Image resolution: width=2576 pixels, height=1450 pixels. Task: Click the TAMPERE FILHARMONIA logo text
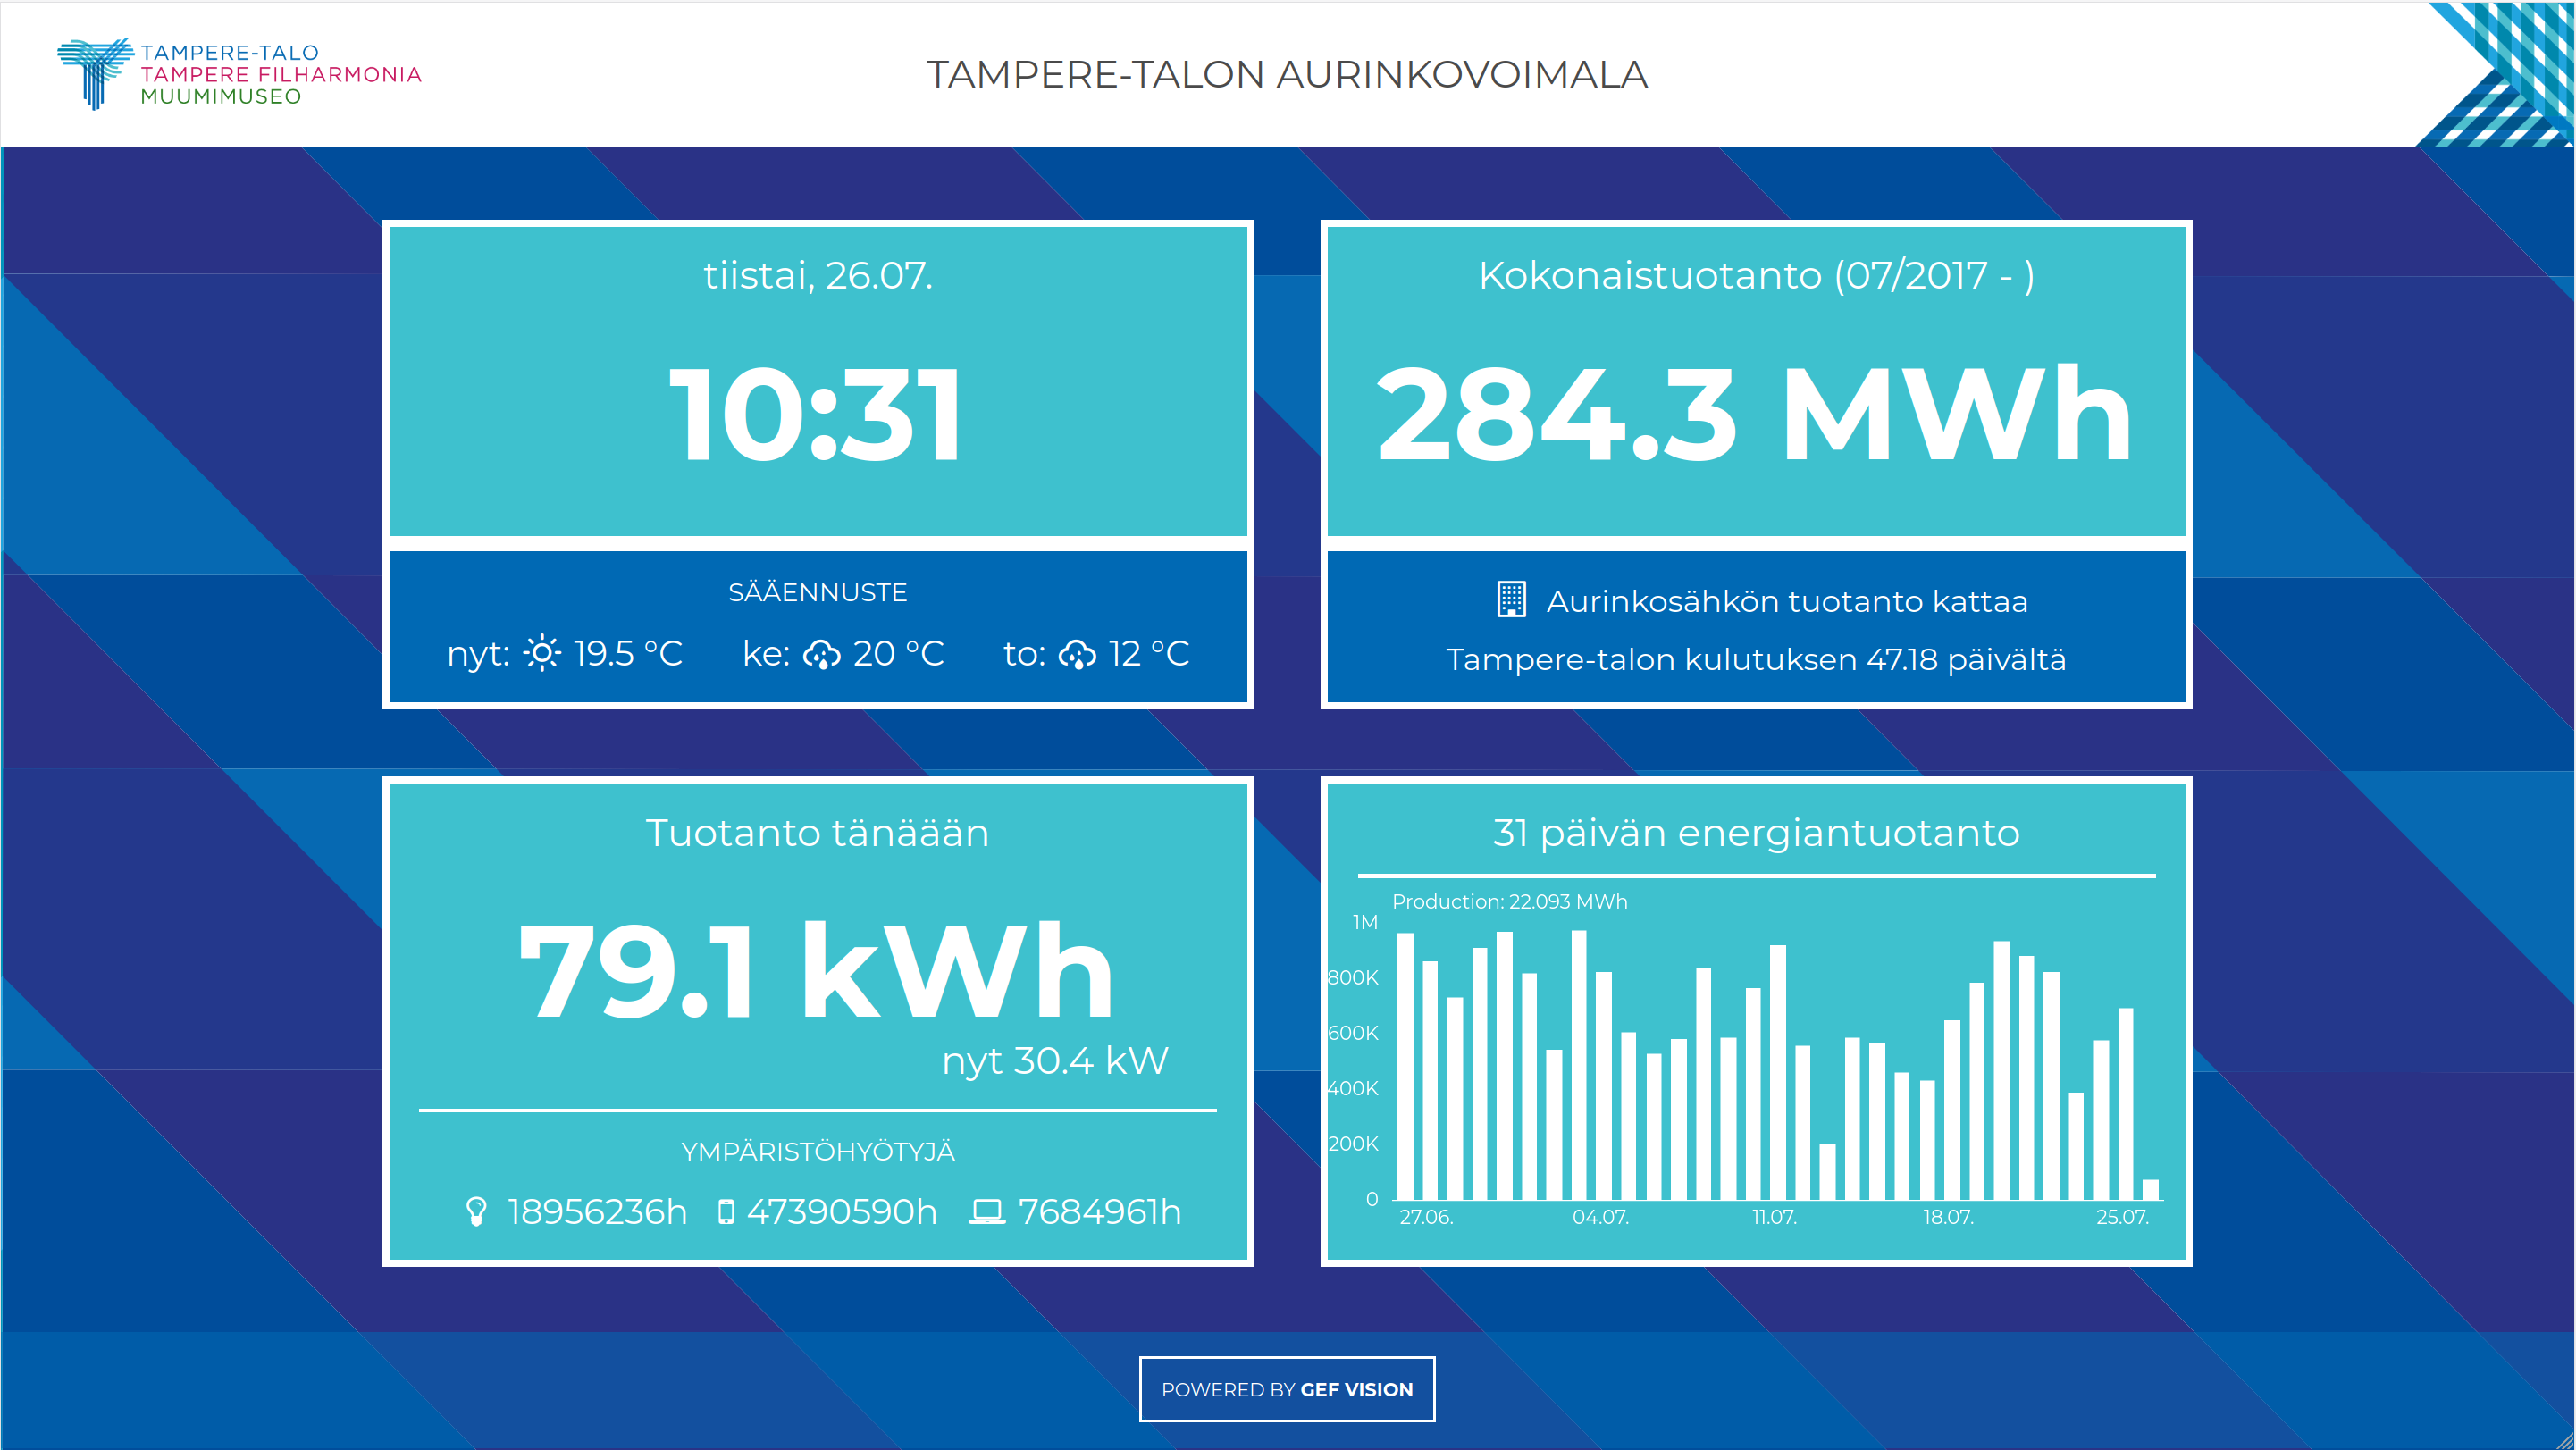tap(281, 75)
